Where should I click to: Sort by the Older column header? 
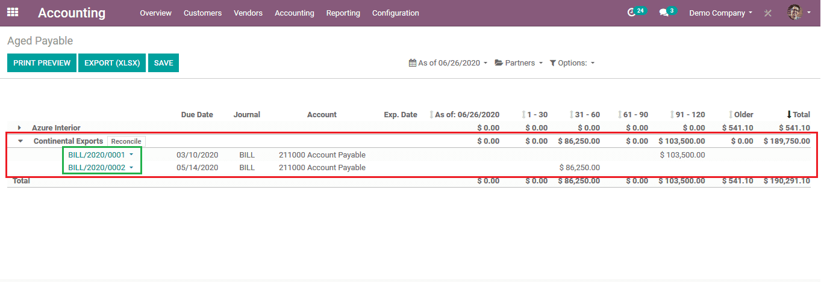tap(741, 114)
